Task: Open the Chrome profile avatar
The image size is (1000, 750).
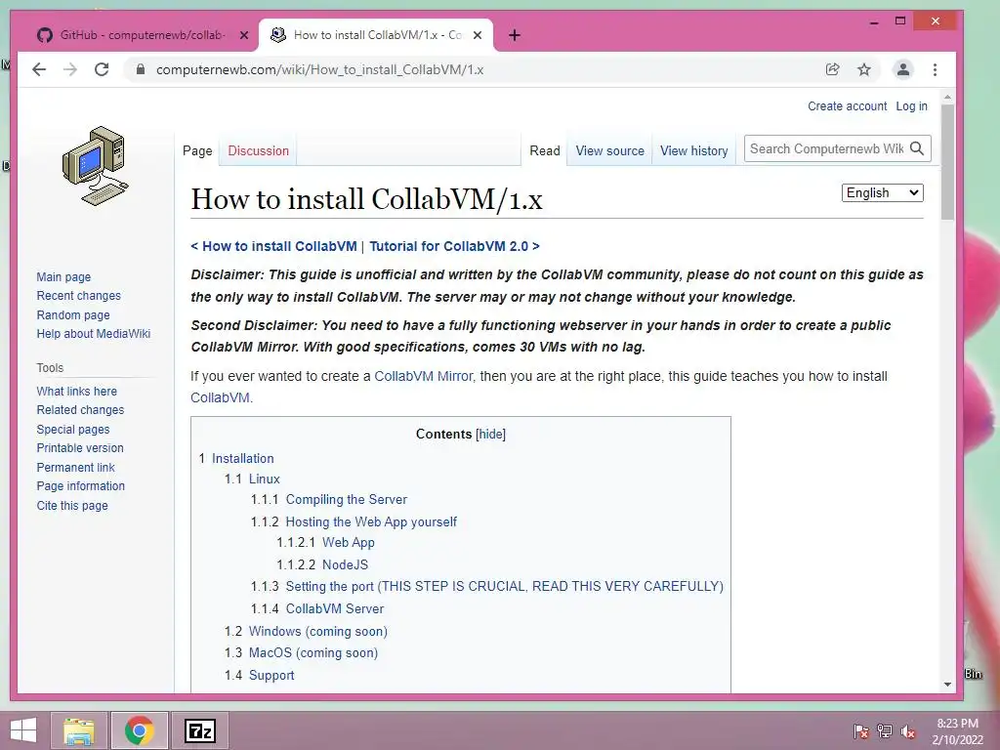Action: (903, 69)
